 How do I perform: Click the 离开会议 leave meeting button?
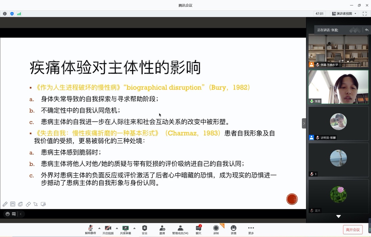(353, 230)
